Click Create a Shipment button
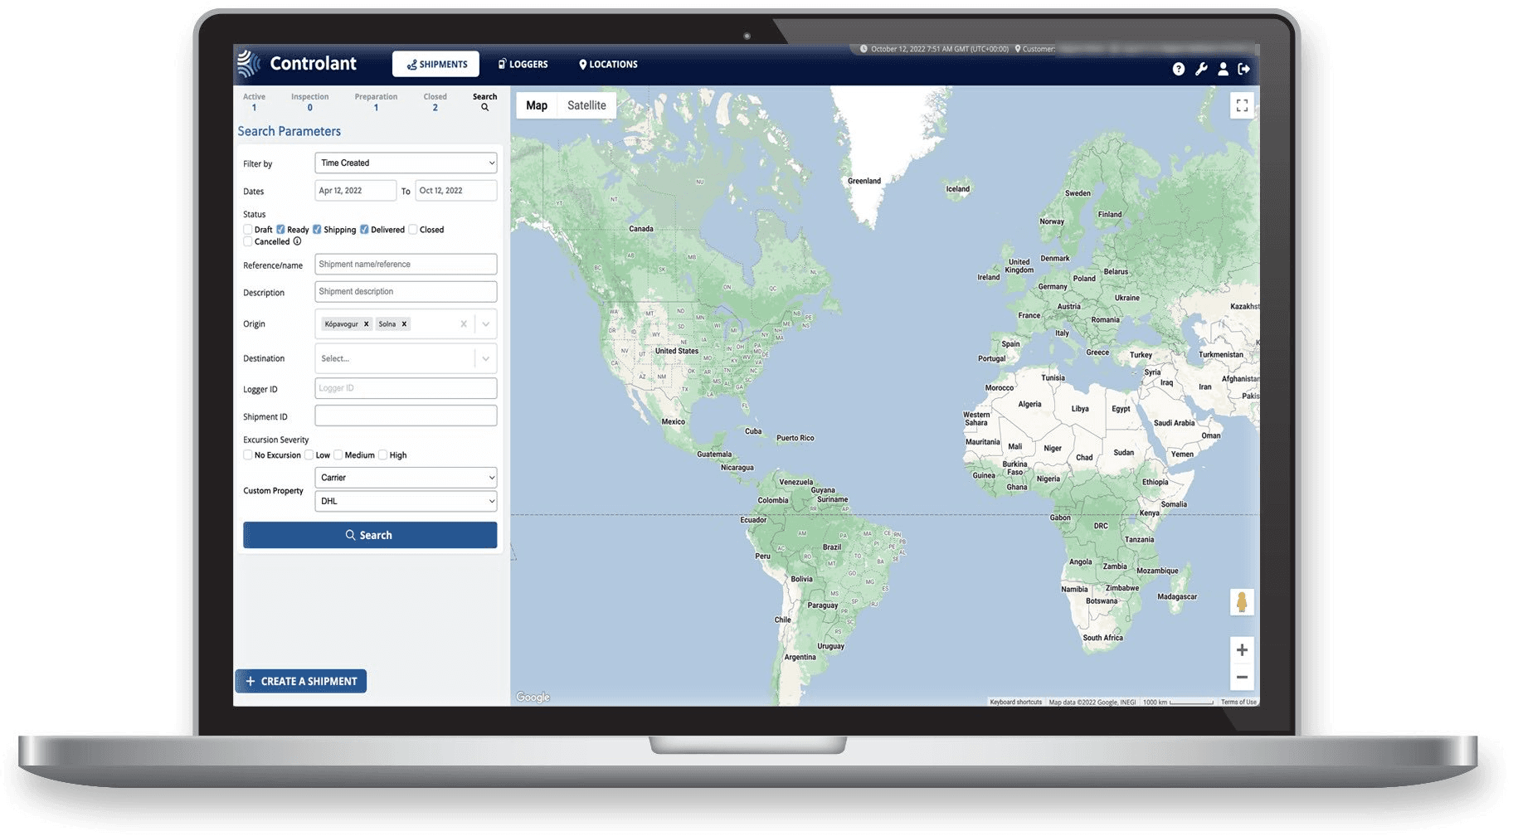The image size is (1513, 836). [301, 681]
